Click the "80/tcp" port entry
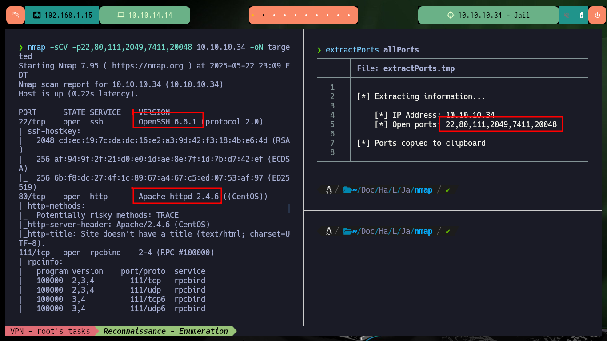This screenshot has height=341, width=607. click(32, 197)
